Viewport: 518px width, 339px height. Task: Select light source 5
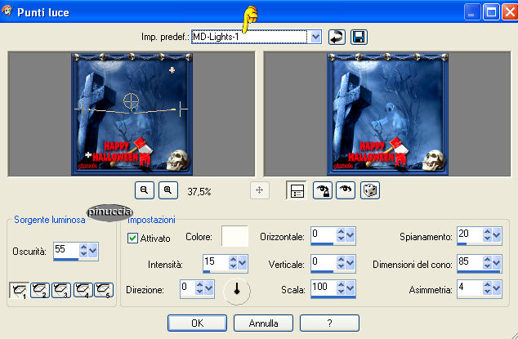[x=104, y=291]
